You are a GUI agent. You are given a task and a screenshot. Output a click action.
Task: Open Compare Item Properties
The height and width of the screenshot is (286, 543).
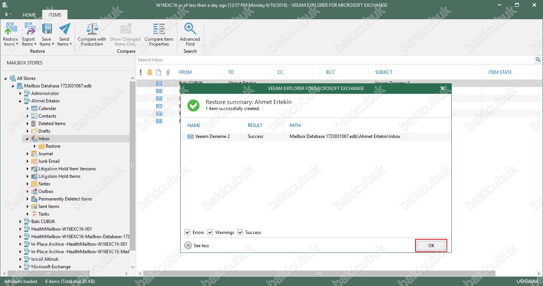(x=159, y=34)
